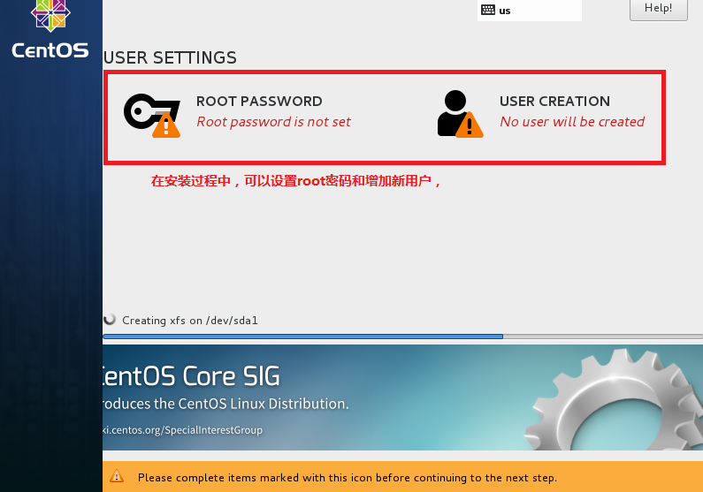This screenshot has width=703, height=492.
Task: Click the user creation person icon
Action: (460, 114)
